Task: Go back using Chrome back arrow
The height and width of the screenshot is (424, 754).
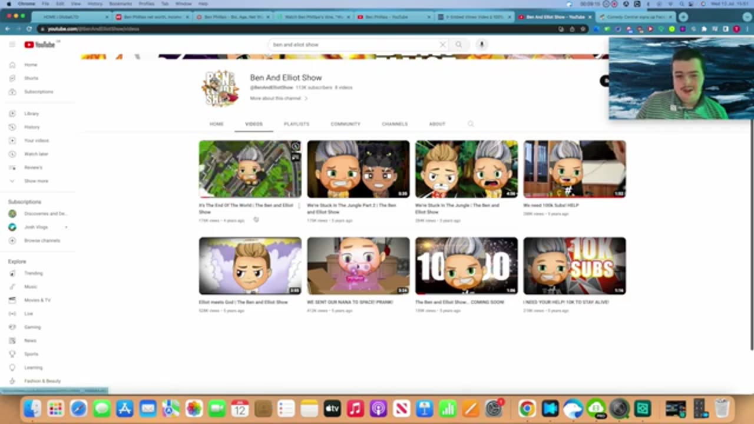Action: (8, 28)
